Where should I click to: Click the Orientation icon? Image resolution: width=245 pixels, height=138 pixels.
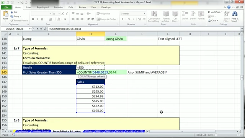coord(88,14)
